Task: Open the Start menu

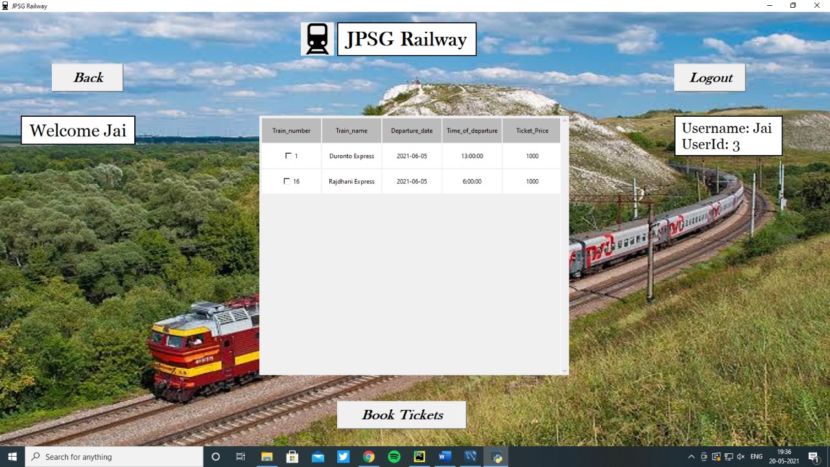Action: [11, 457]
